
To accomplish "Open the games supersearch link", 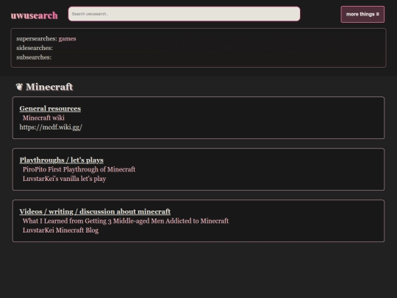I will point(68,39).
